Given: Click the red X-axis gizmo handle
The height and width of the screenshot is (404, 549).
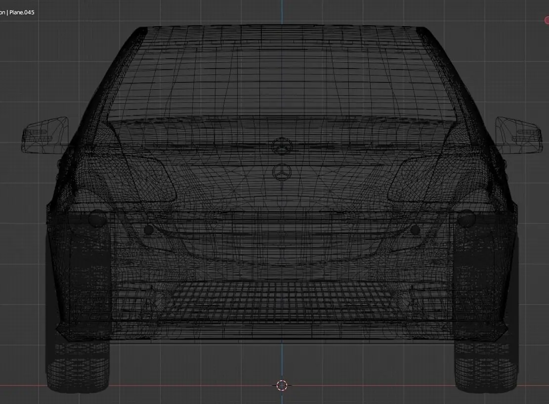Looking at the screenshot, I should click(x=547, y=21).
